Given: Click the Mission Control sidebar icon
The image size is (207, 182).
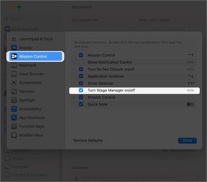Looking at the screenshot, I should (14, 56).
